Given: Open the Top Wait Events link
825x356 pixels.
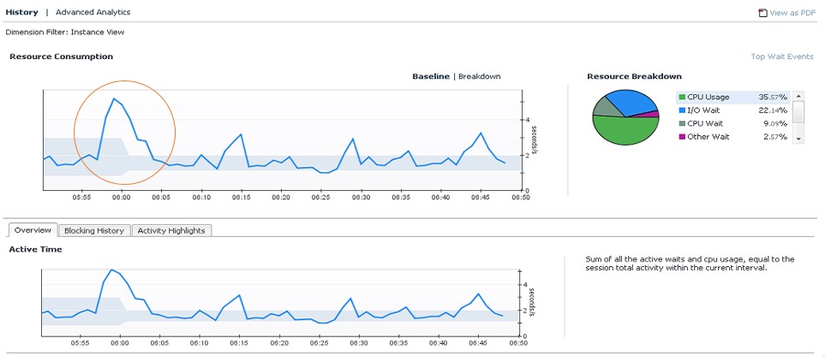Looking at the screenshot, I should (781, 56).
